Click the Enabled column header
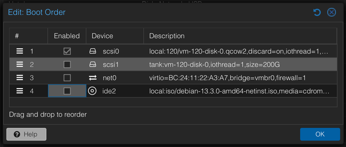The image size is (346, 147). click(67, 36)
